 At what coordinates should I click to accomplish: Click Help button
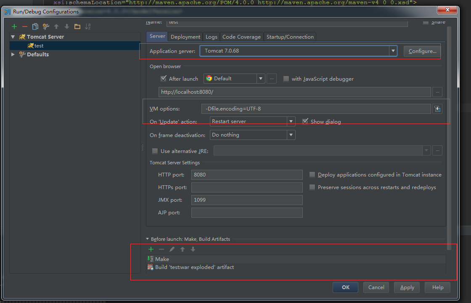coord(438,287)
